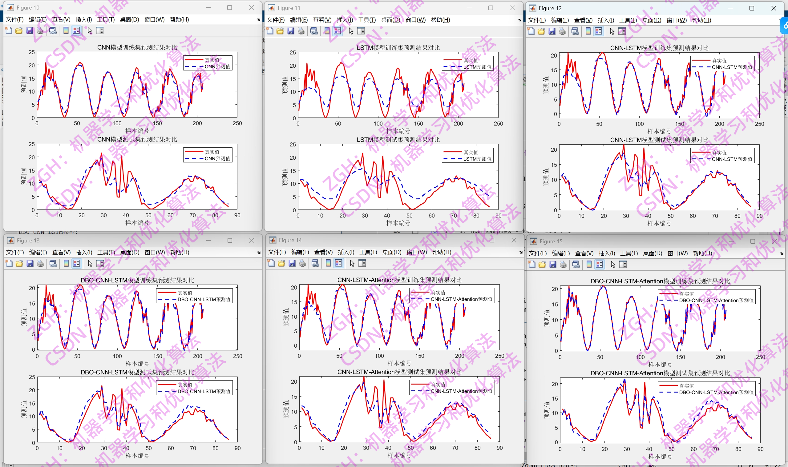The height and width of the screenshot is (467, 788).
Task: Save Figure 12 using the floppy icon
Action: click(x=552, y=31)
